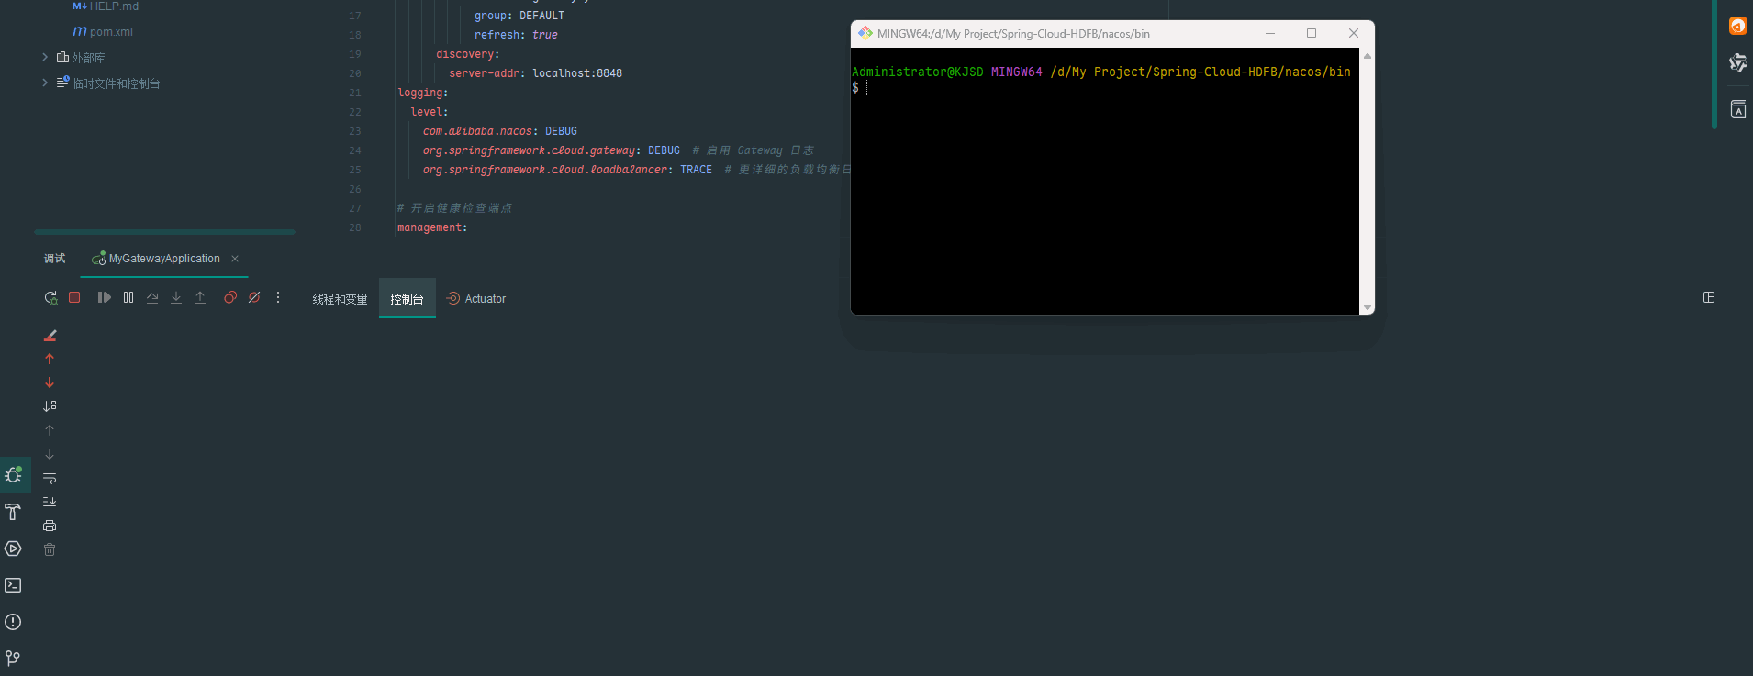Close the MyGatewayApplication debug tab
This screenshot has height=676, width=1753.
235,259
